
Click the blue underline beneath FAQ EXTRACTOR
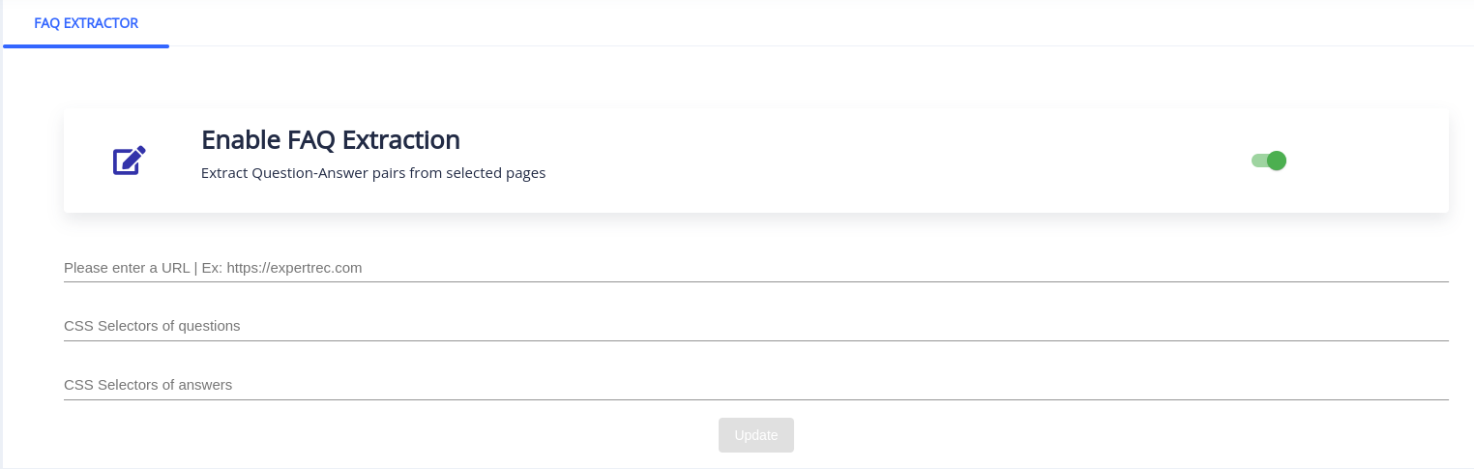click(x=86, y=45)
